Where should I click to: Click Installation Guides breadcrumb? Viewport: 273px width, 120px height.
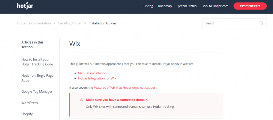[103, 23]
